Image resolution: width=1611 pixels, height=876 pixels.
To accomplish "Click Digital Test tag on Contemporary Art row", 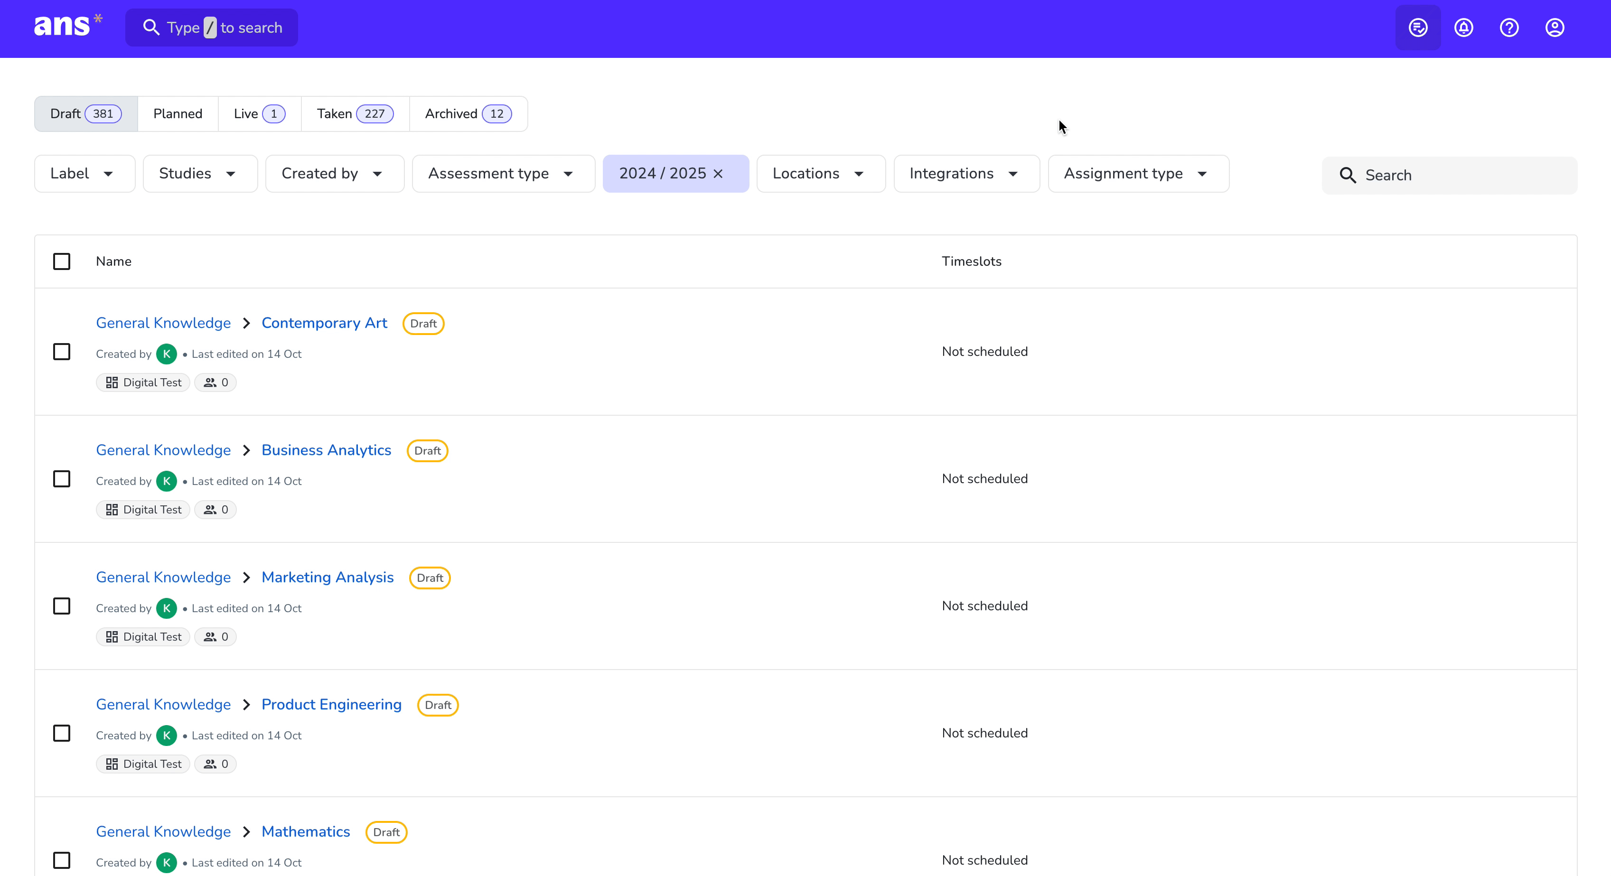I will pyautogui.click(x=143, y=382).
